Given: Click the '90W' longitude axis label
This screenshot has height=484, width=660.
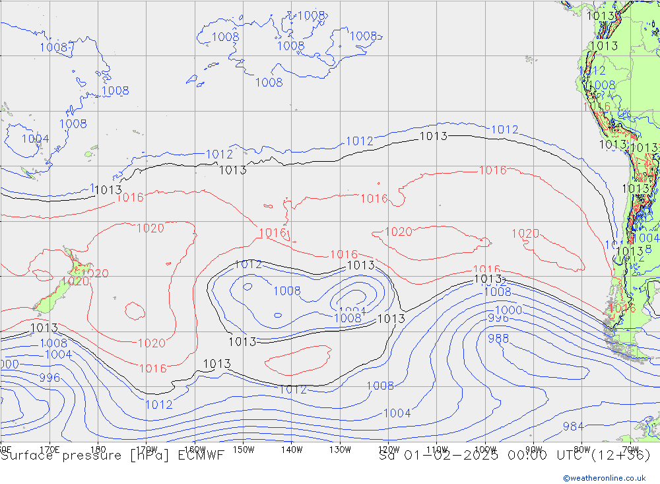Looking at the screenshot, I should click(534, 449).
